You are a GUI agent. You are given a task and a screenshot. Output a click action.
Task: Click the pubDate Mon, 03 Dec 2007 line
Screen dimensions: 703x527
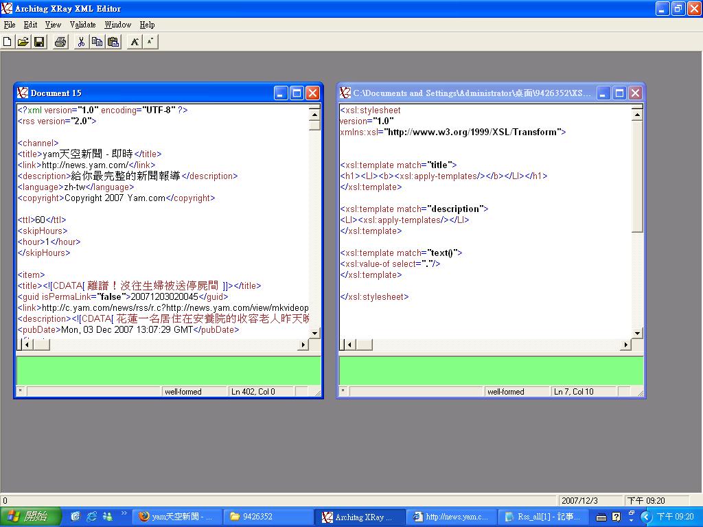pos(128,329)
